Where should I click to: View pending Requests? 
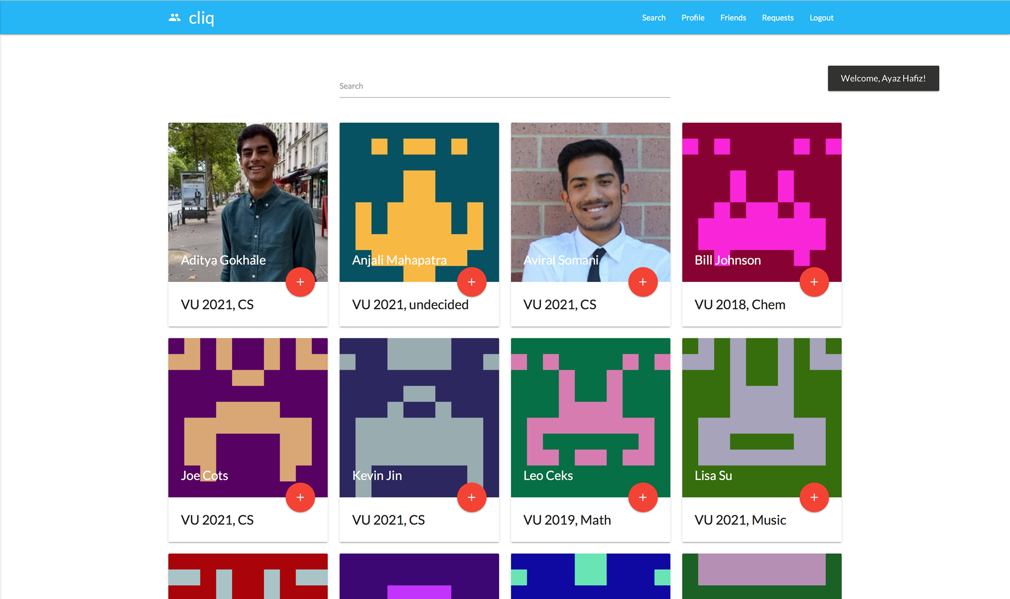(777, 18)
